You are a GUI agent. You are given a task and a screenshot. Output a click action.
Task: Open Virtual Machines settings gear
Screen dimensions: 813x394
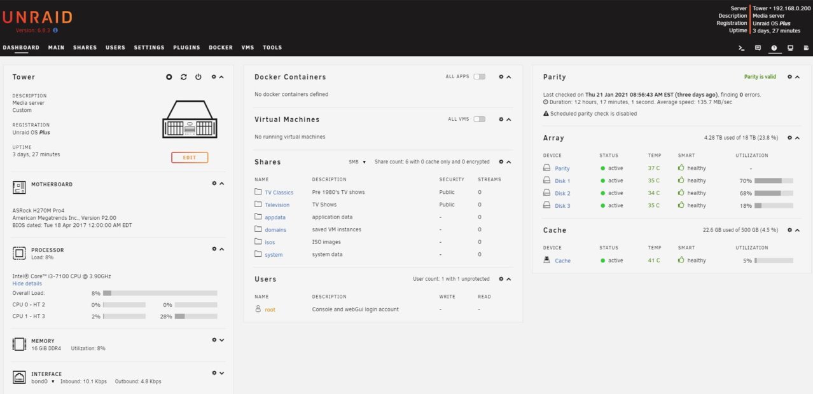pos(501,119)
